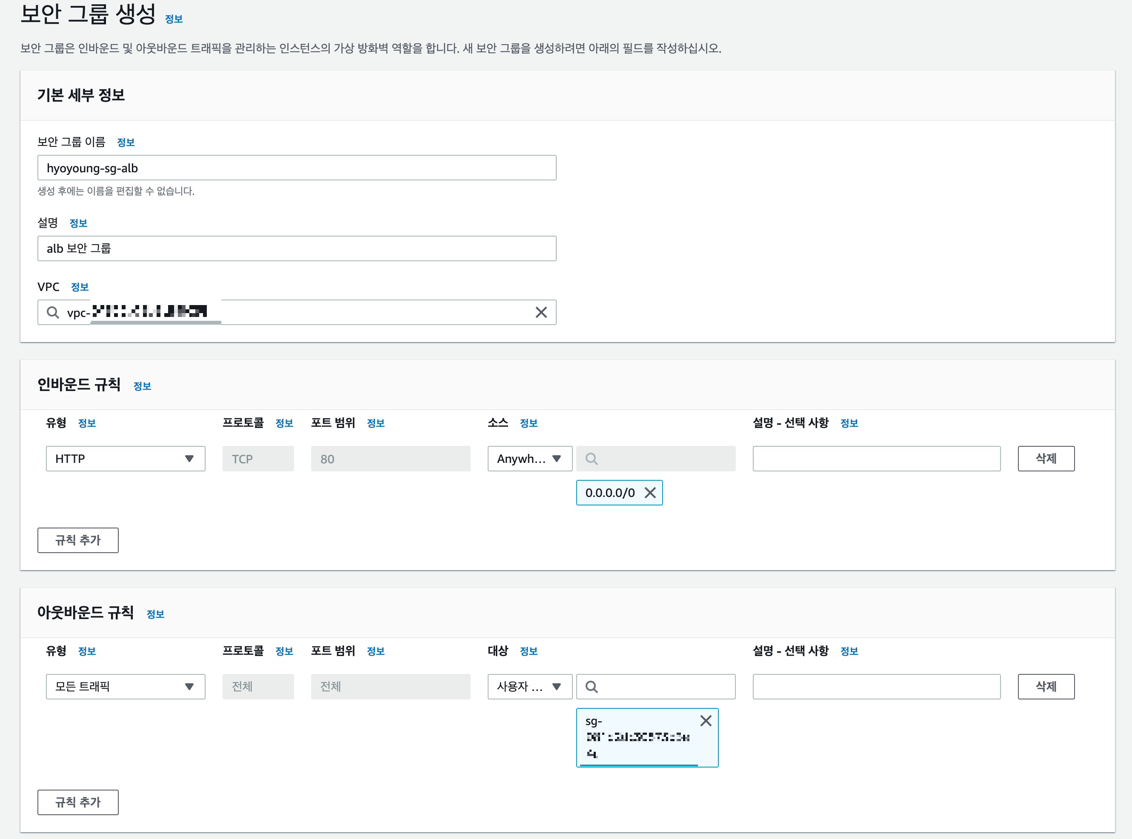
Task: Open inbound type HTTP dropdown
Action: pyautogui.click(x=126, y=459)
